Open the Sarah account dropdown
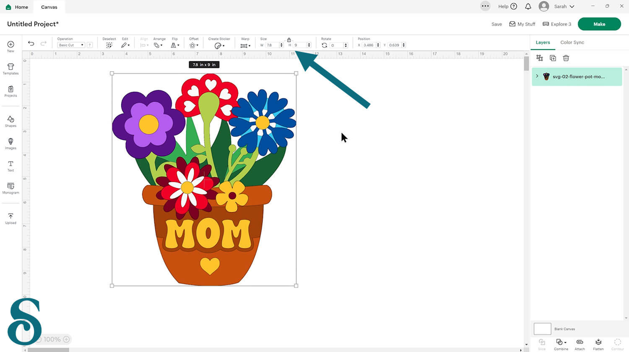629x352 pixels. point(564,6)
